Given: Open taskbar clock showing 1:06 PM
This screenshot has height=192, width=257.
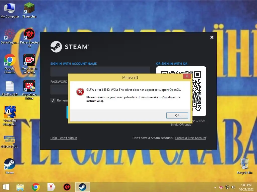Looking at the screenshot, I should pyautogui.click(x=246, y=187).
